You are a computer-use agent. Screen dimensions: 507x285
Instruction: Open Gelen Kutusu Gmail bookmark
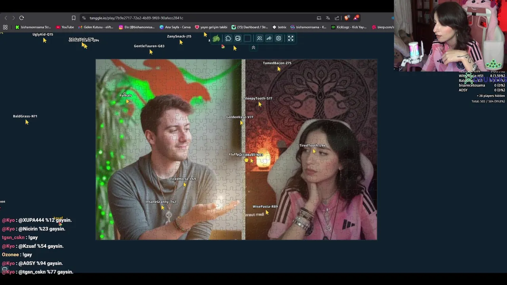tap(96, 27)
